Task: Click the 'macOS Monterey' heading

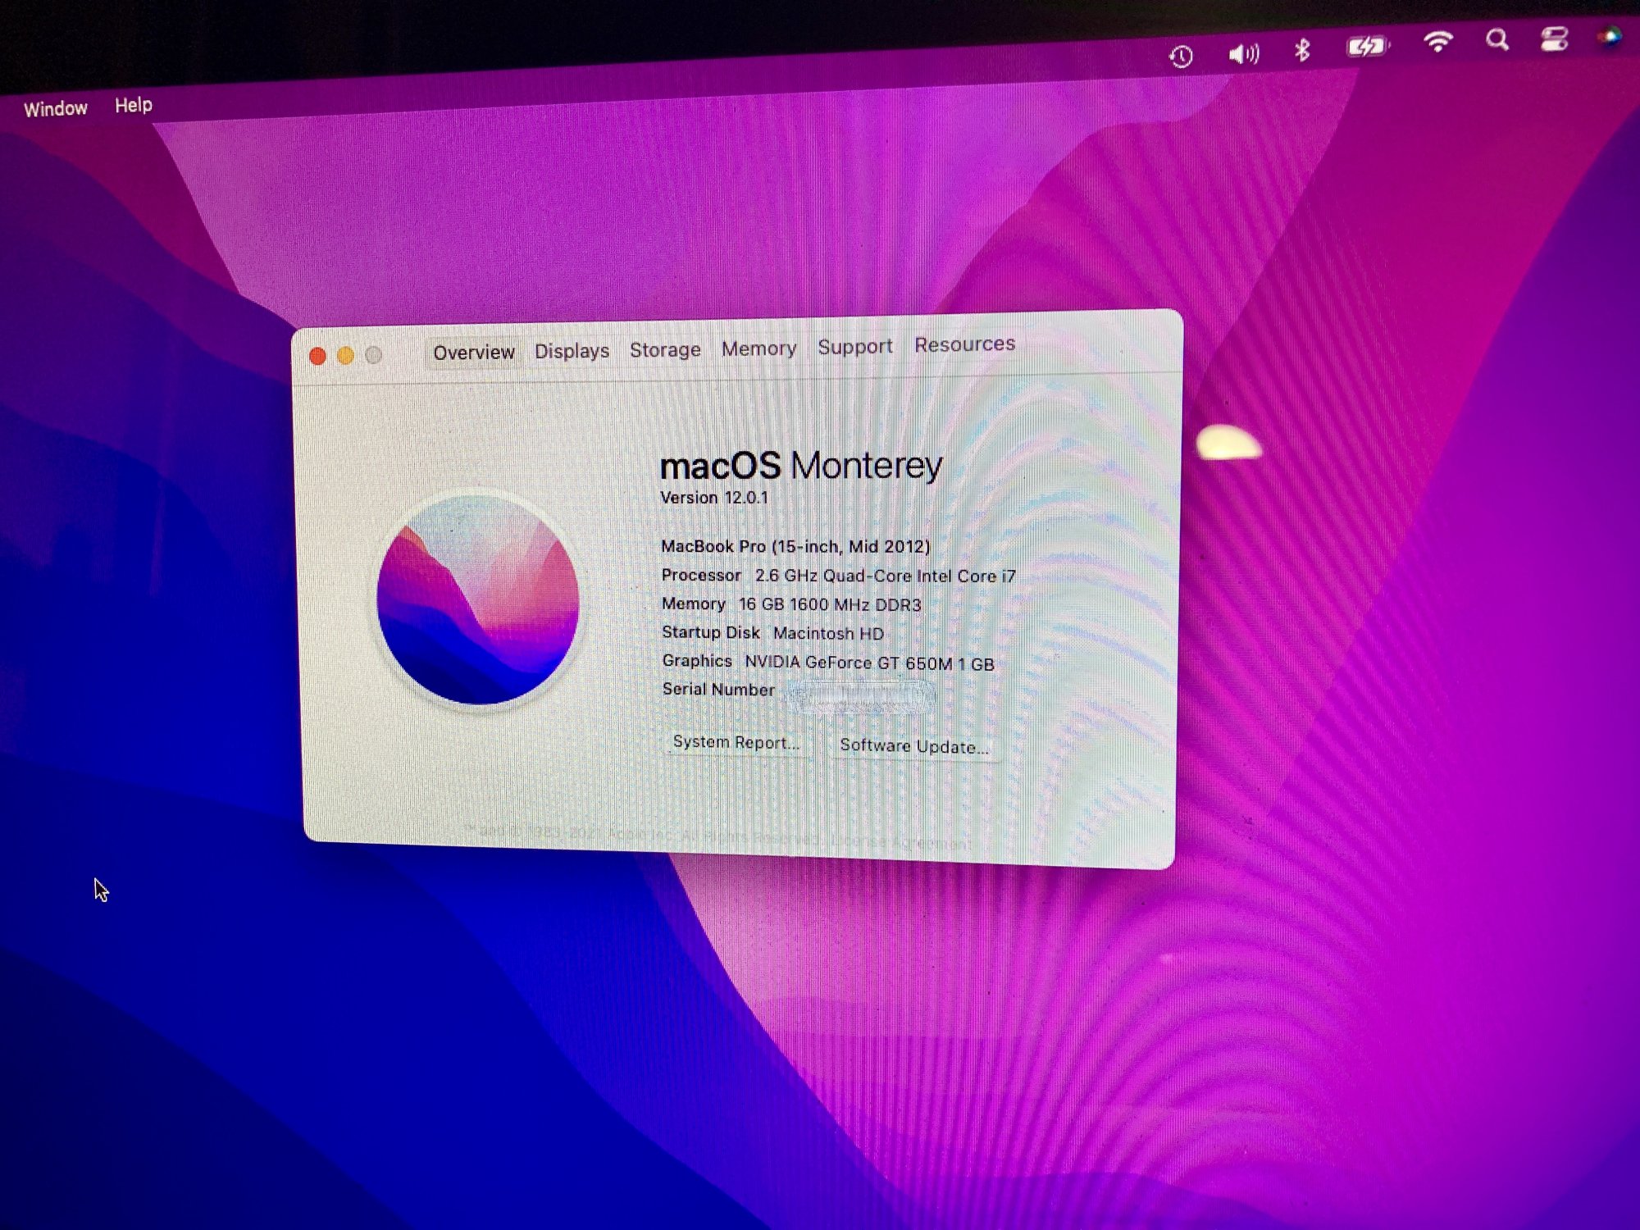Action: coord(801,467)
